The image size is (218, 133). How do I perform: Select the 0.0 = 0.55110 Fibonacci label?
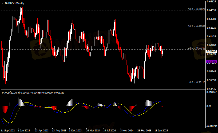pyautogui.click(x=197, y=82)
